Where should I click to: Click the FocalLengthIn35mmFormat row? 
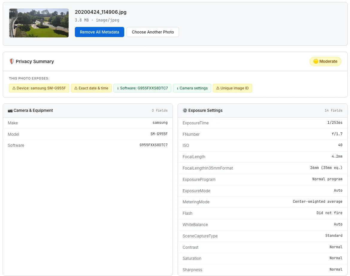262,168
